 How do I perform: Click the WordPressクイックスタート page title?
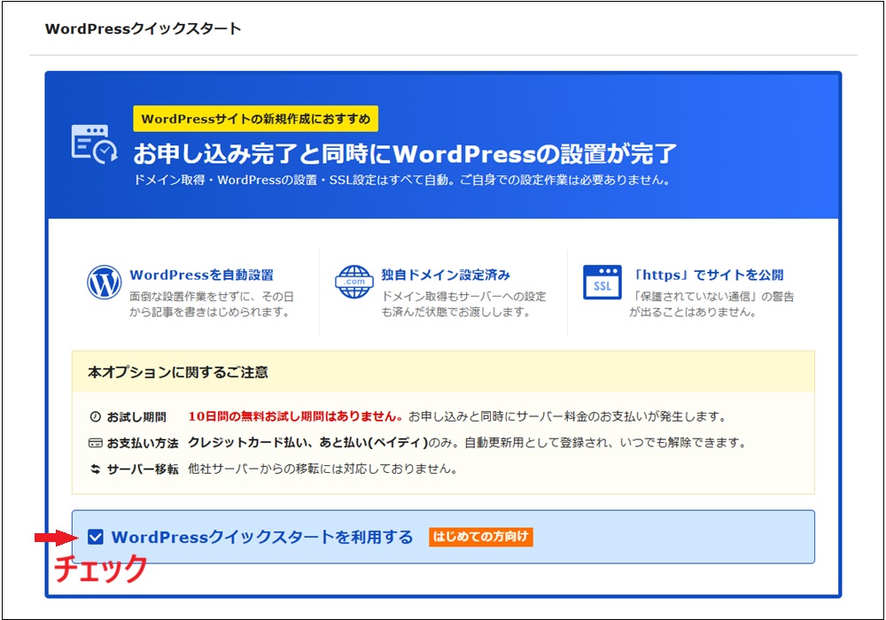[x=143, y=29]
